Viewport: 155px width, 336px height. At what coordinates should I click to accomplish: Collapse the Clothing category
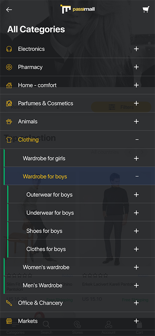(137, 140)
